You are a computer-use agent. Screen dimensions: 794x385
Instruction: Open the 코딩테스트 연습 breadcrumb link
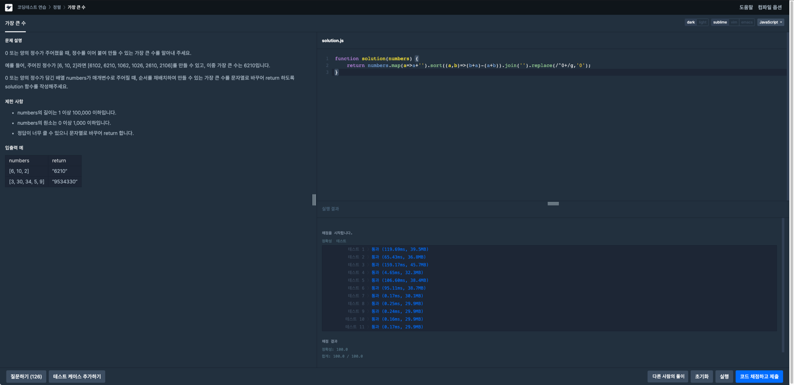click(x=32, y=7)
